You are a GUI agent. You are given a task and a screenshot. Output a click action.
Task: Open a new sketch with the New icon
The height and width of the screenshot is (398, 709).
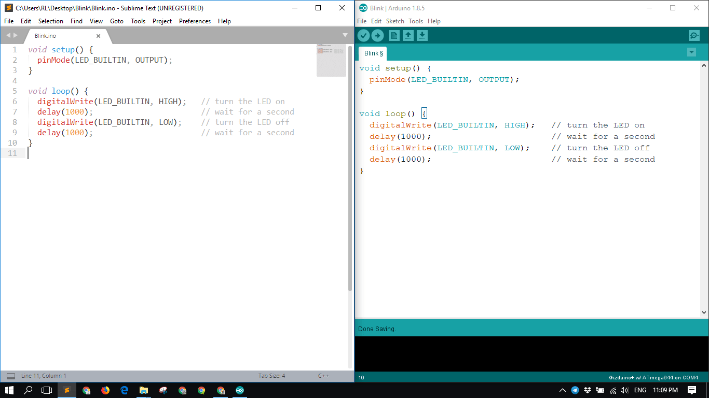[x=394, y=35]
